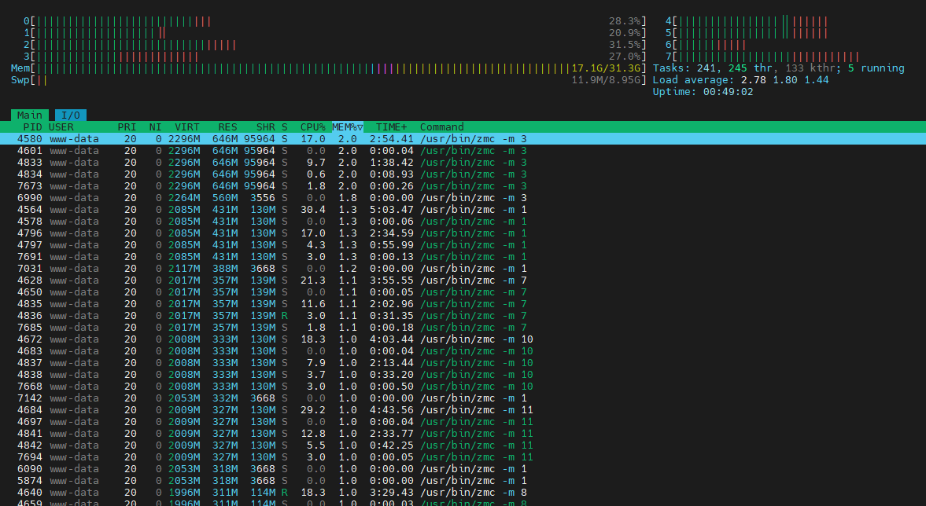926x506 pixels.
Task: Select the Main tab
Action: point(30,115)
